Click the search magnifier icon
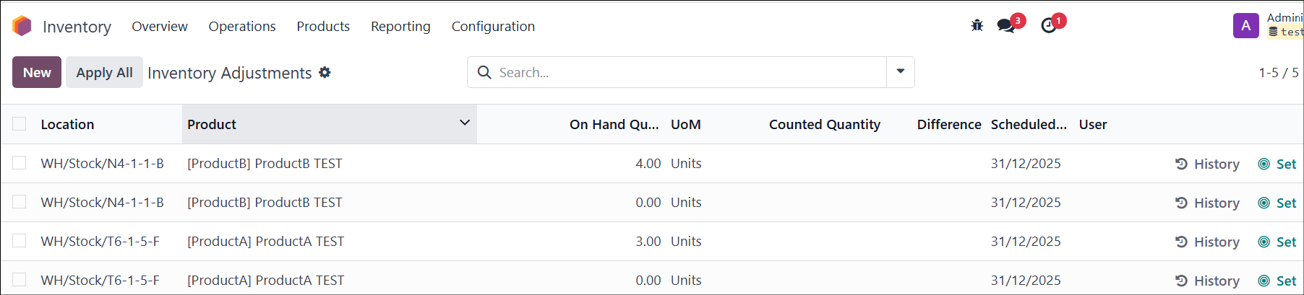 (x=484, y=72)
